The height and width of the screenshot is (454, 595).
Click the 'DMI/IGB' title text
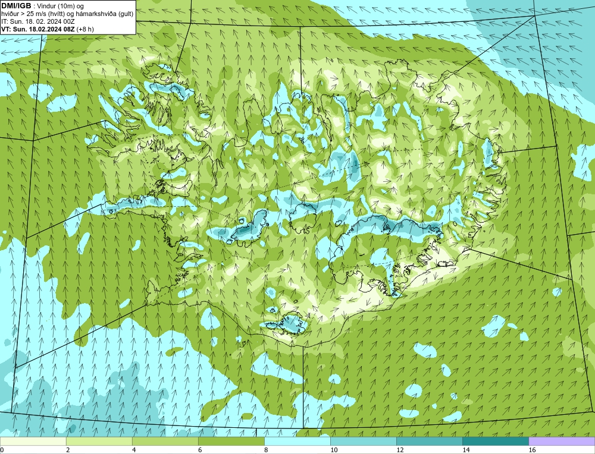click(x=16, y=6)
